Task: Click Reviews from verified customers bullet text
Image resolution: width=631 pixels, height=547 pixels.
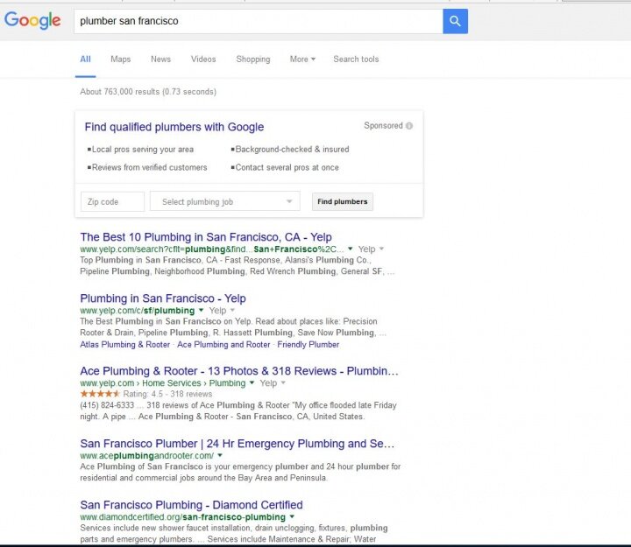Action: click(x=149, y=167)
